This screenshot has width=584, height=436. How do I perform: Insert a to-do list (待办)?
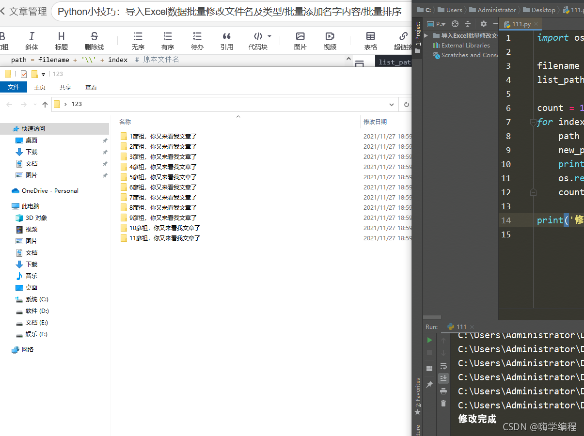197,41
